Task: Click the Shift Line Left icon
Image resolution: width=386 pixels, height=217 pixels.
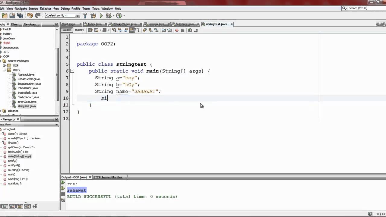Action: pyautogui.click(x=164, y=30)
